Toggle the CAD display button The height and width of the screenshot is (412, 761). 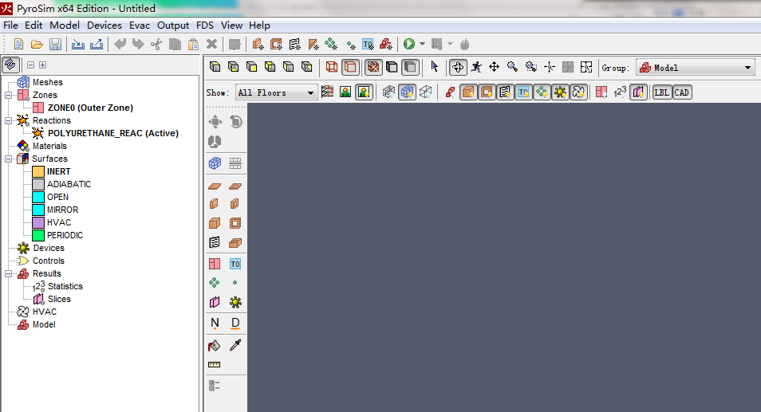(681, 92)
